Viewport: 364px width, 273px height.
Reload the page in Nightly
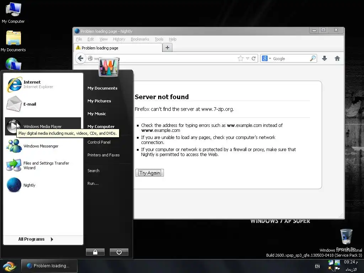pyautogui.click(x=254, y=59)
